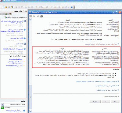Go back in the search results task pane
122x113 pixels.
point(2,14)
